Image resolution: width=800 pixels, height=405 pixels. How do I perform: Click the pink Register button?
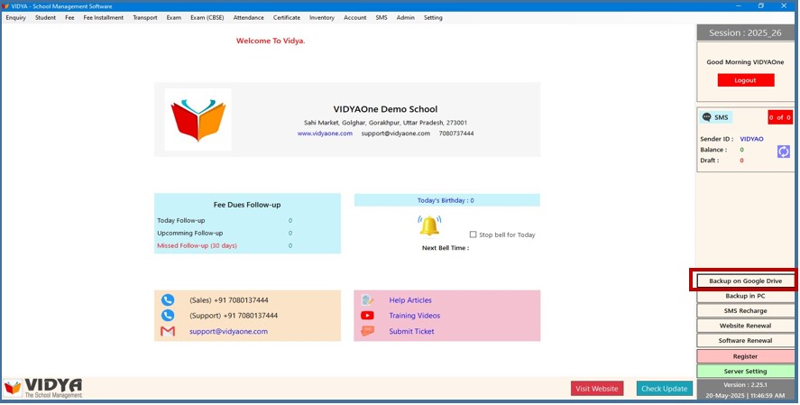click(x=745, y=356)
